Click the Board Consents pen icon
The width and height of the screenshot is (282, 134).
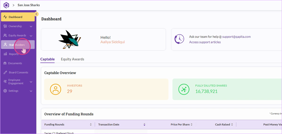(5, 72)
